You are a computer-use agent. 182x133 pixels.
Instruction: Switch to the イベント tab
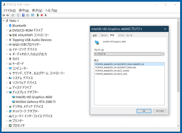click(121, 35)
